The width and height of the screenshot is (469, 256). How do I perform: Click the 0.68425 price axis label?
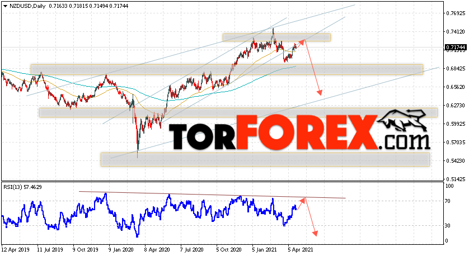pos(456,68)
